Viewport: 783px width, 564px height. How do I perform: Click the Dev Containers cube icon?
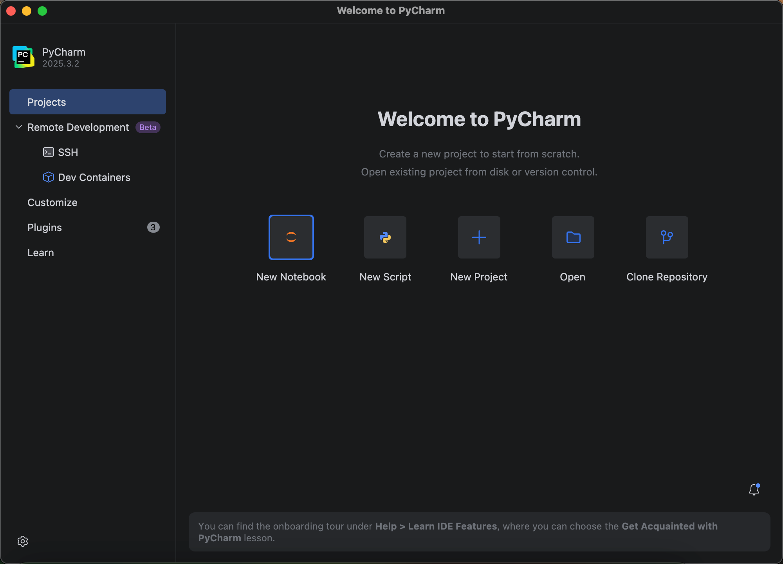48,177
